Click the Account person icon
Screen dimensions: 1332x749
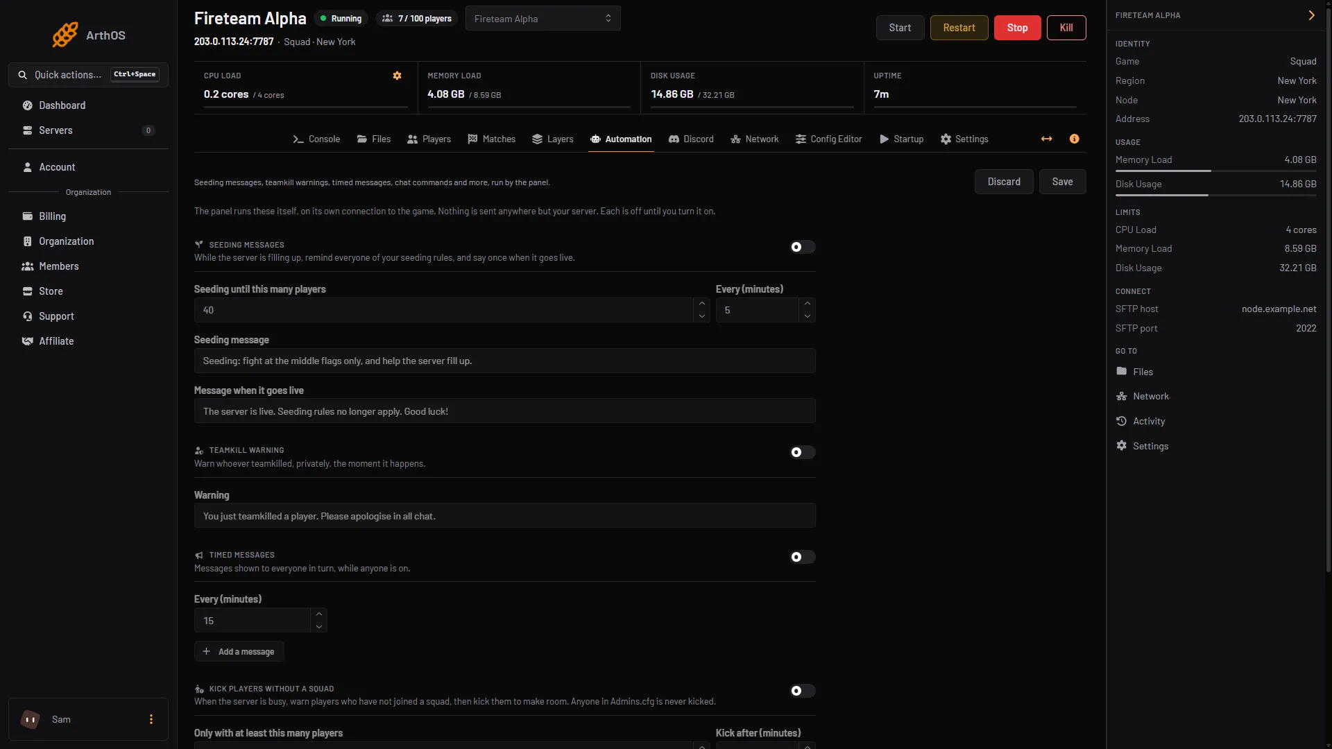[28, 167]
